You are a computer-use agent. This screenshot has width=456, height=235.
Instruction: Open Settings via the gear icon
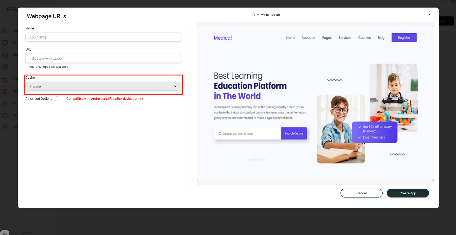[x=5, y=127]
